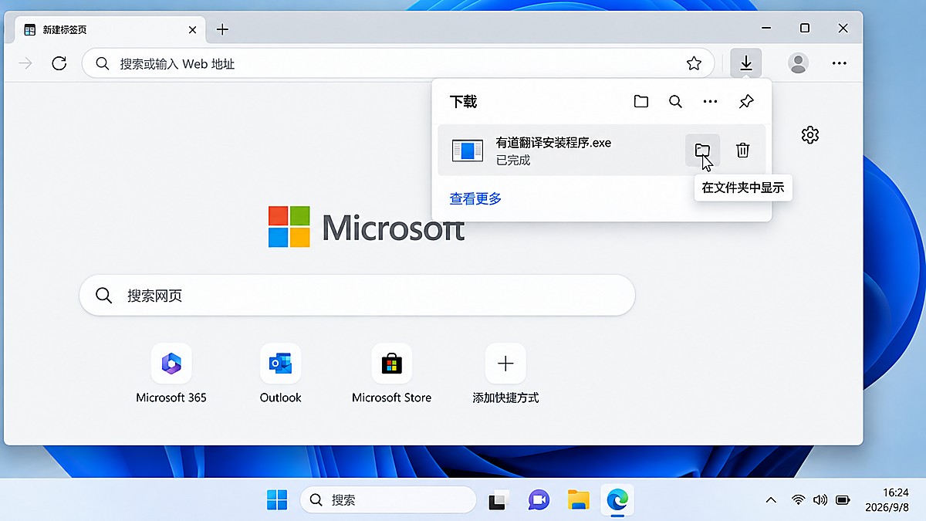926x521 pixels.
Task: Close the 新建标签页 tab
Action: coord(192,30)
